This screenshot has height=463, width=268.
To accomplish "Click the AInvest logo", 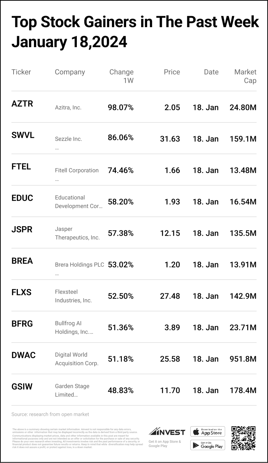I will pyautogui.click(x=167, y=432).
